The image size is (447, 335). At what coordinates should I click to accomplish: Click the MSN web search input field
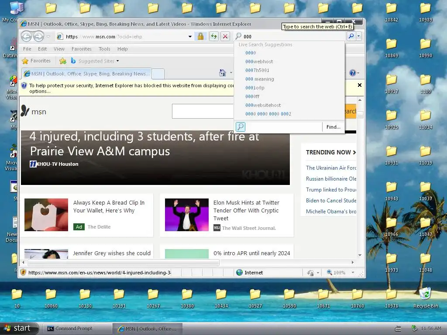[x=203, y=111]
